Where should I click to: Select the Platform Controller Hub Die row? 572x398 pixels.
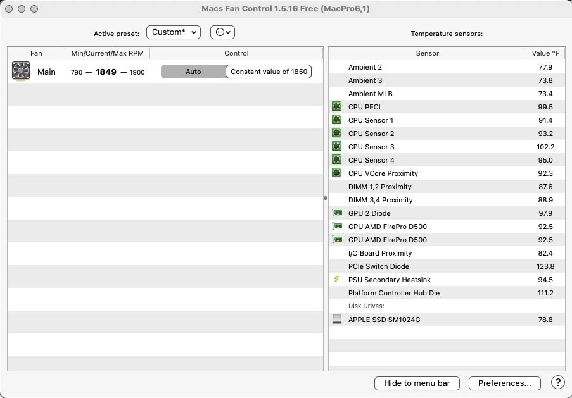(447, 293)
